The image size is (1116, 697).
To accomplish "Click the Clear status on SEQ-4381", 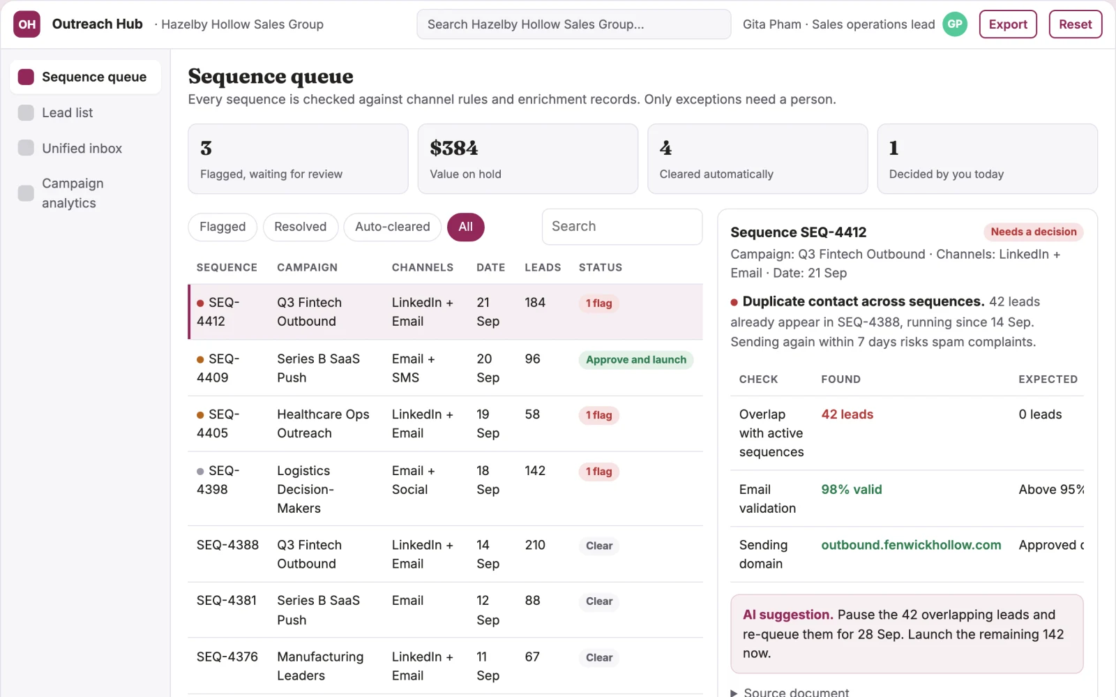I will (598, 601).
